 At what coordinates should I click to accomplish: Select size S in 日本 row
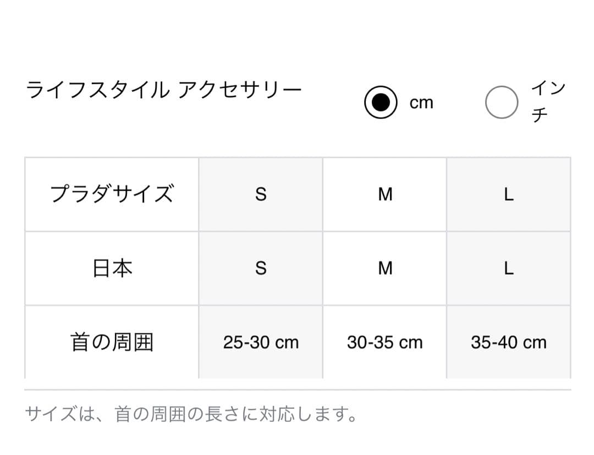click(261, 268)
